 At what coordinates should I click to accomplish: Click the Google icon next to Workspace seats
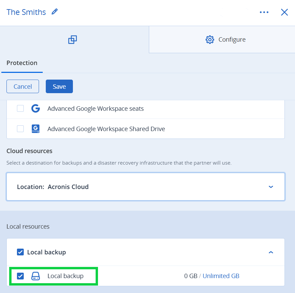[36, 108]
